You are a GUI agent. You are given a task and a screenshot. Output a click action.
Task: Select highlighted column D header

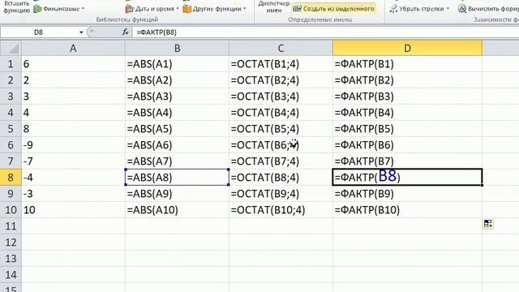point(407,48)
